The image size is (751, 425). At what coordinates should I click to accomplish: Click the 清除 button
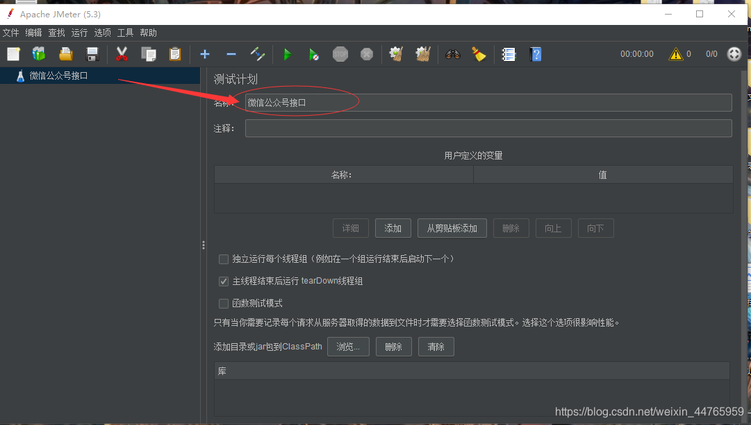point(436,347)
